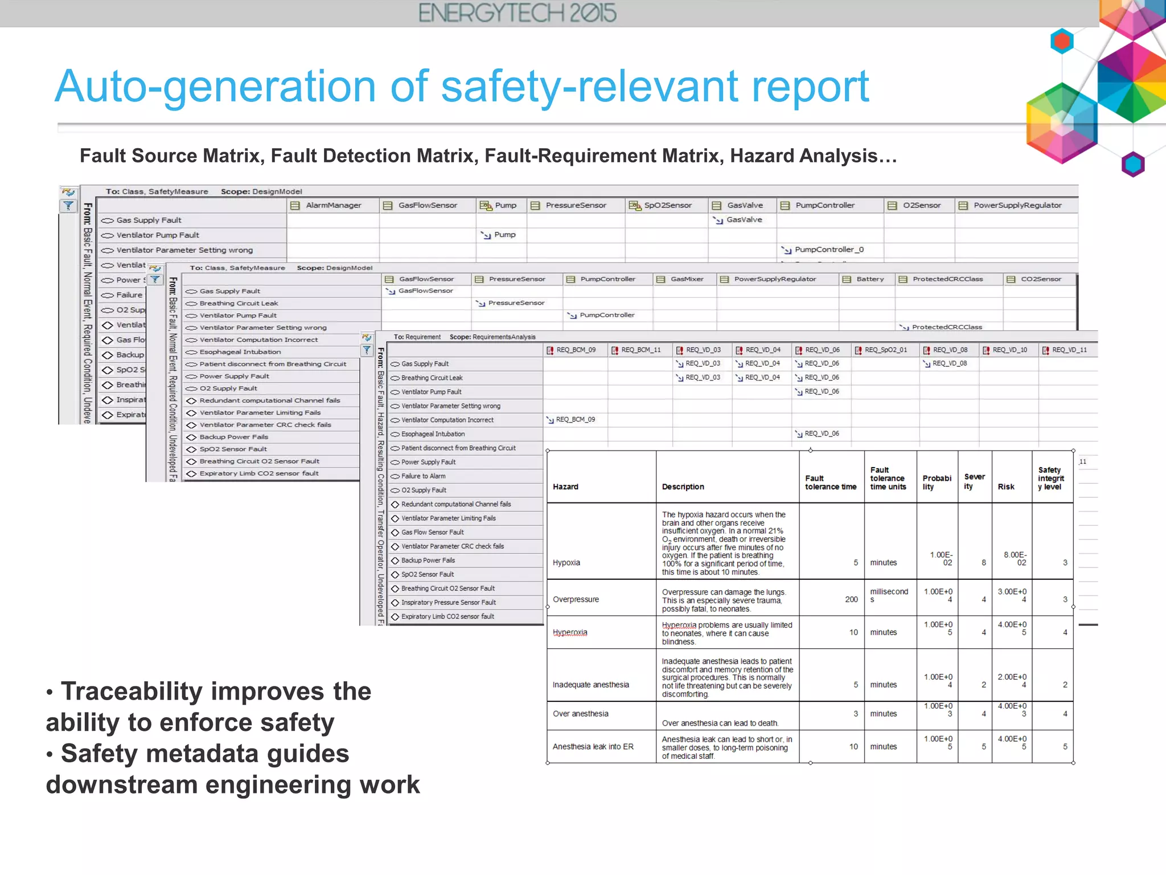This screenshot has width=1166, height=875.
Task: Click the Pump class icon in top matrix header
Action: pyautogui.click(x=486, y=206)
